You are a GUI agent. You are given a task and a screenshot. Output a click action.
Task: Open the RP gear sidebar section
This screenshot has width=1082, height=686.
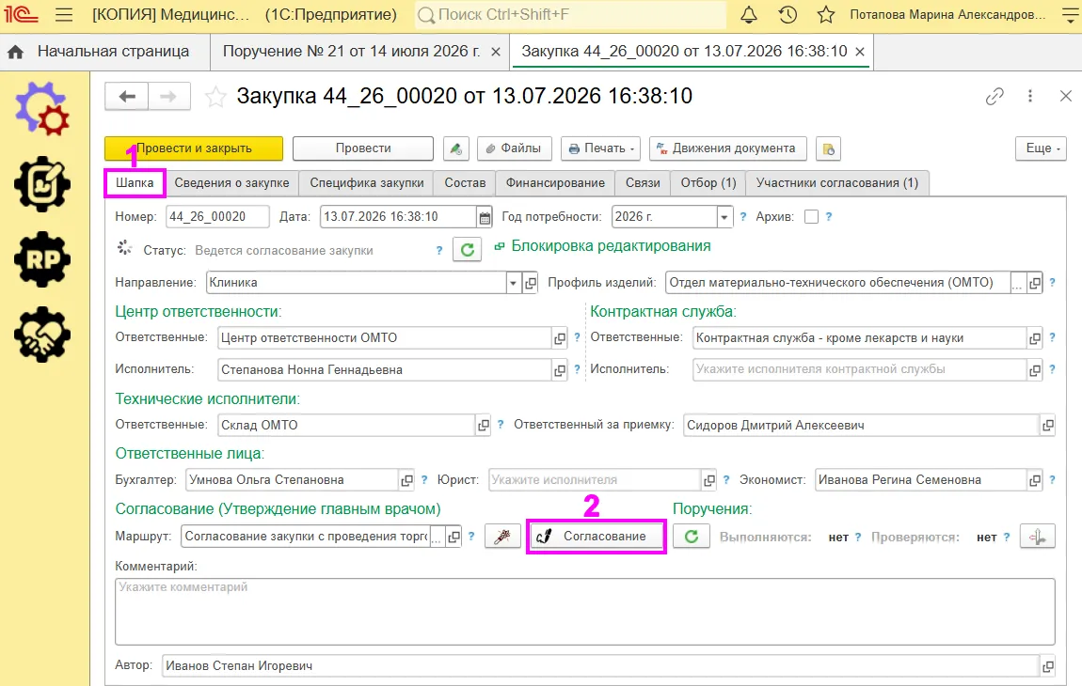click(42, 259)
